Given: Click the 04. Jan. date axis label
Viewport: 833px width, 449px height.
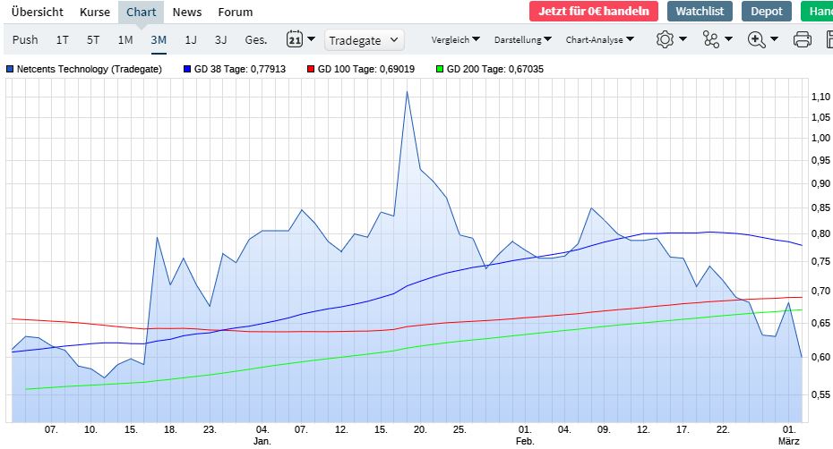Looking at the screenshot, I should [262, 436].
